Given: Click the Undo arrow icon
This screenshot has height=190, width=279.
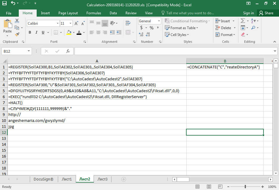Looking at the screenshot, I should [13, 3].
